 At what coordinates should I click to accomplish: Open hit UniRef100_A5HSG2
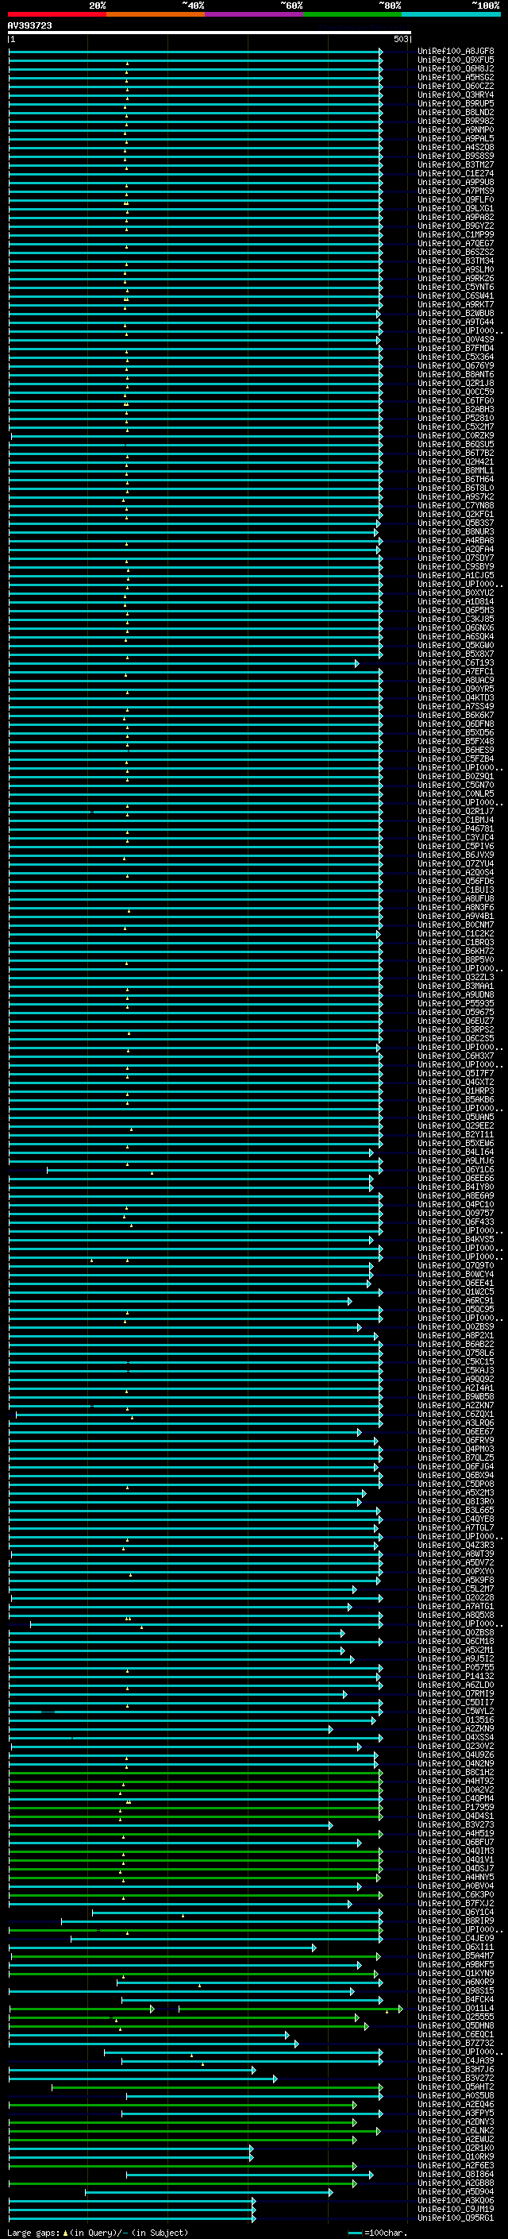[x=456, y=77]
